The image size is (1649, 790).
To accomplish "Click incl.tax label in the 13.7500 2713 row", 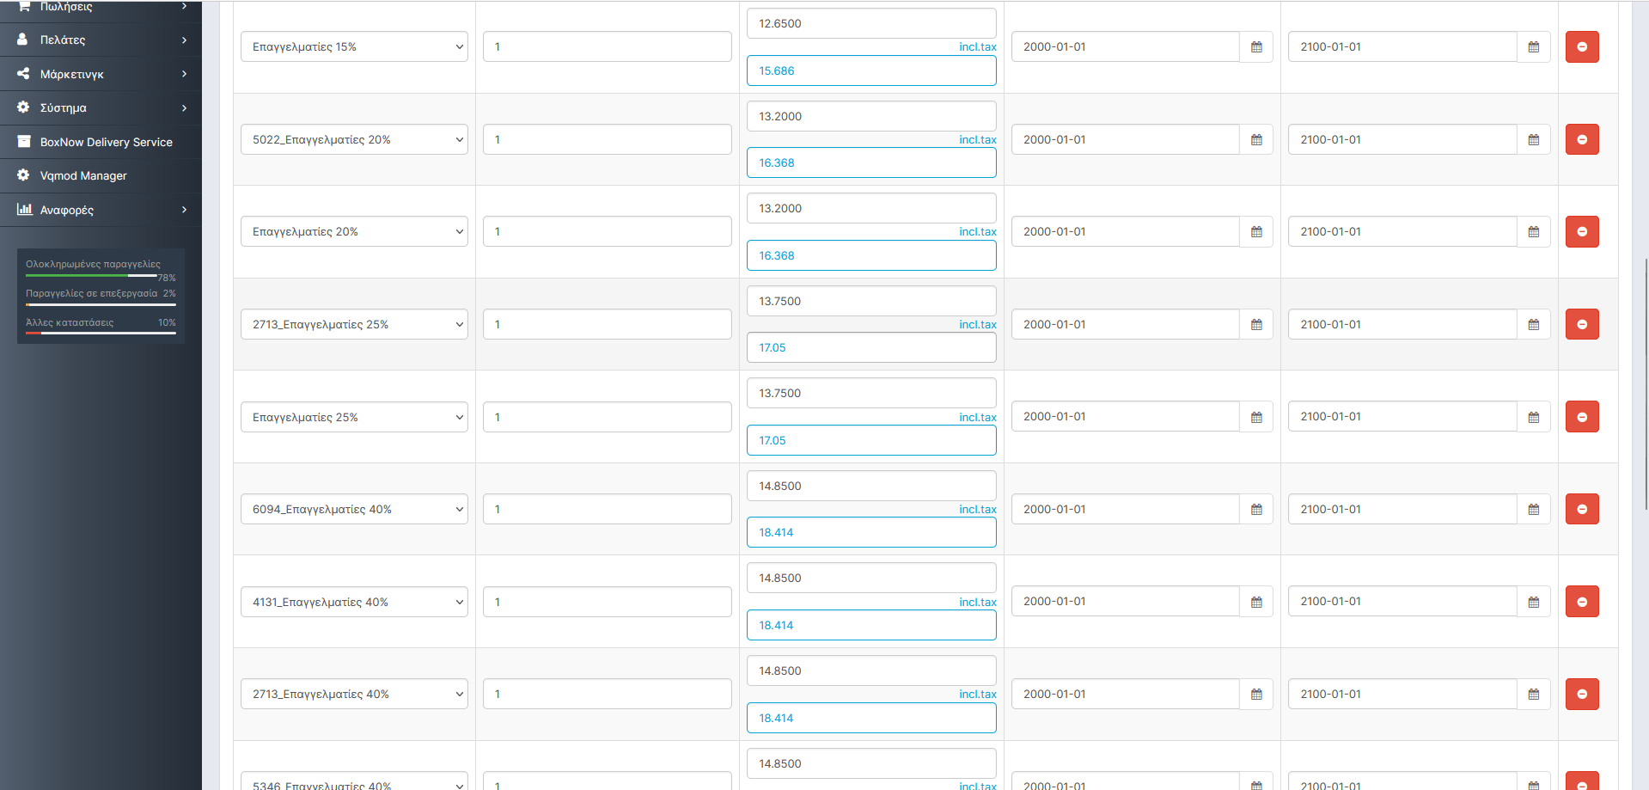I will tap(977, 325).
